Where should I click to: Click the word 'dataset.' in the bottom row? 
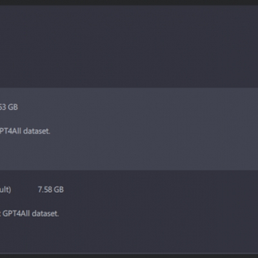(45, 213)
